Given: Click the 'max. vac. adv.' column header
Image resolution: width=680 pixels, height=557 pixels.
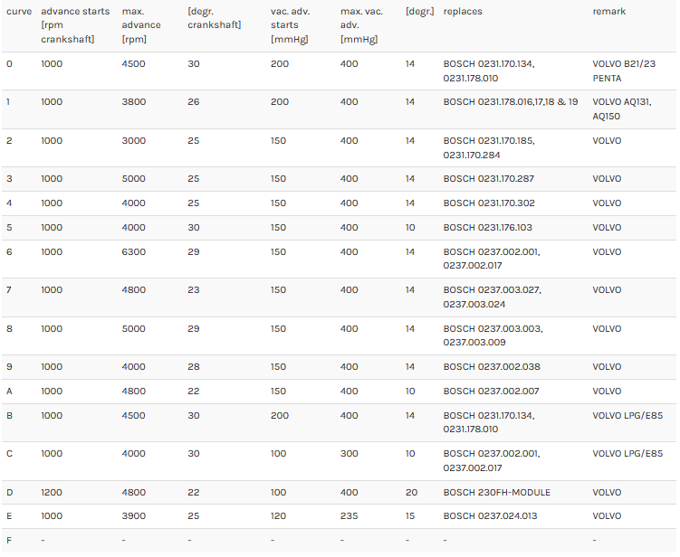Looking at the screenshot, I should (361, 25).
